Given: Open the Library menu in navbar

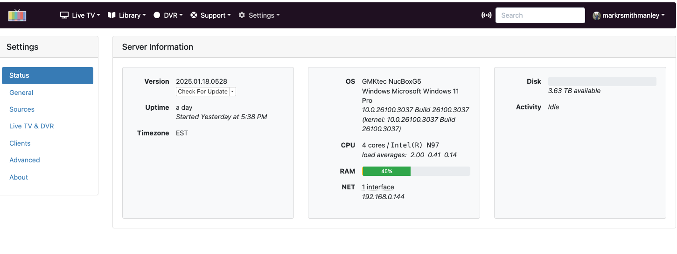Looking at the screenshot, I should pyautogui.click(x=126, y=15).
